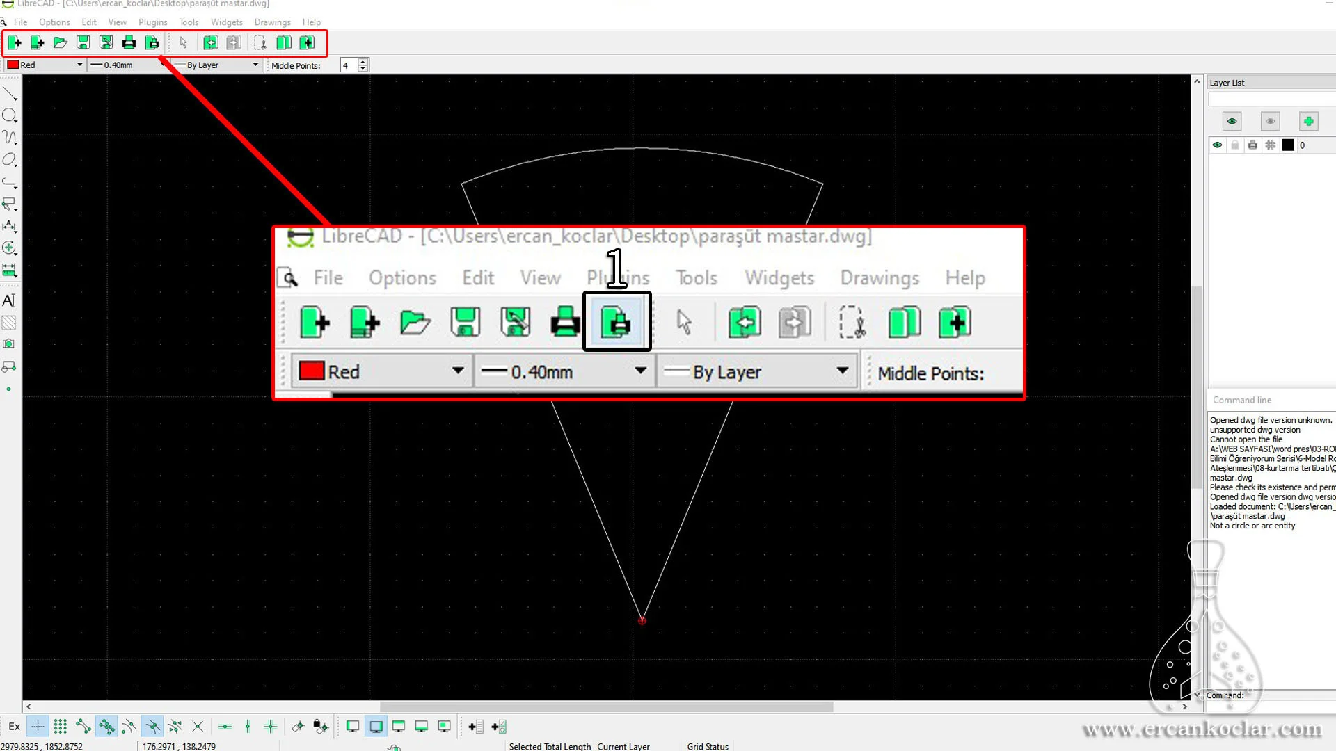Toggle Snap on Entity
1336x751 pixels.
tap(106, 727)
